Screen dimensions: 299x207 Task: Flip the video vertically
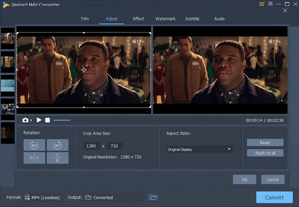[x=57, y=158]
